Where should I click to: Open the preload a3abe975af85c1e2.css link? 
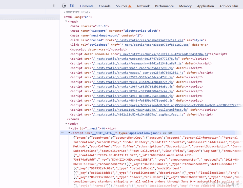click(x=150, y=40)
